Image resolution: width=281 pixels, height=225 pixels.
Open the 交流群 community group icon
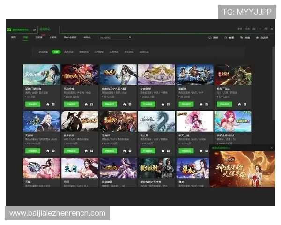click(x=257, y=37)
